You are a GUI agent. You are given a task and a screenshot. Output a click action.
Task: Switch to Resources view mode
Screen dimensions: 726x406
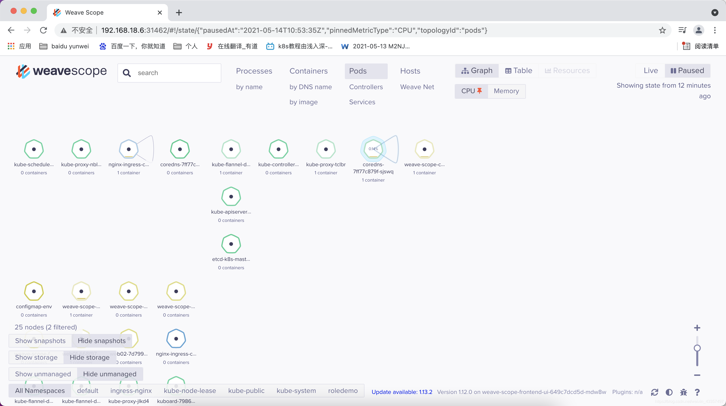pyautogui.click(x=567, y=70)
